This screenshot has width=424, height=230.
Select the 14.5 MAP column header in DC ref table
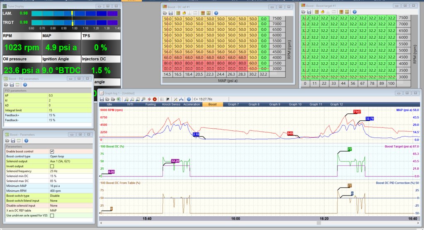coord(167,74)
